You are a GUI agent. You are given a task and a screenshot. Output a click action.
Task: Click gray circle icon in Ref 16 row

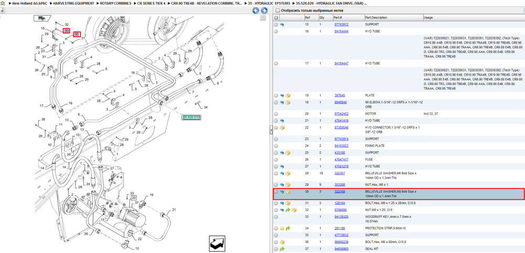[x=276, y=31]
